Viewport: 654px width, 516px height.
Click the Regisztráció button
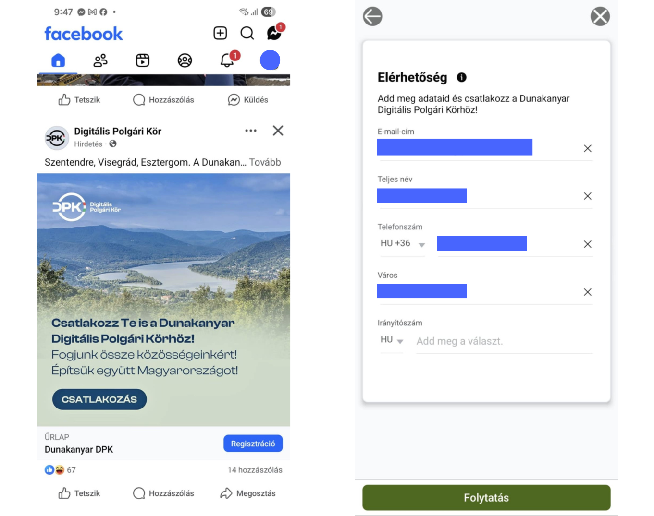click(x=253, y=444)
